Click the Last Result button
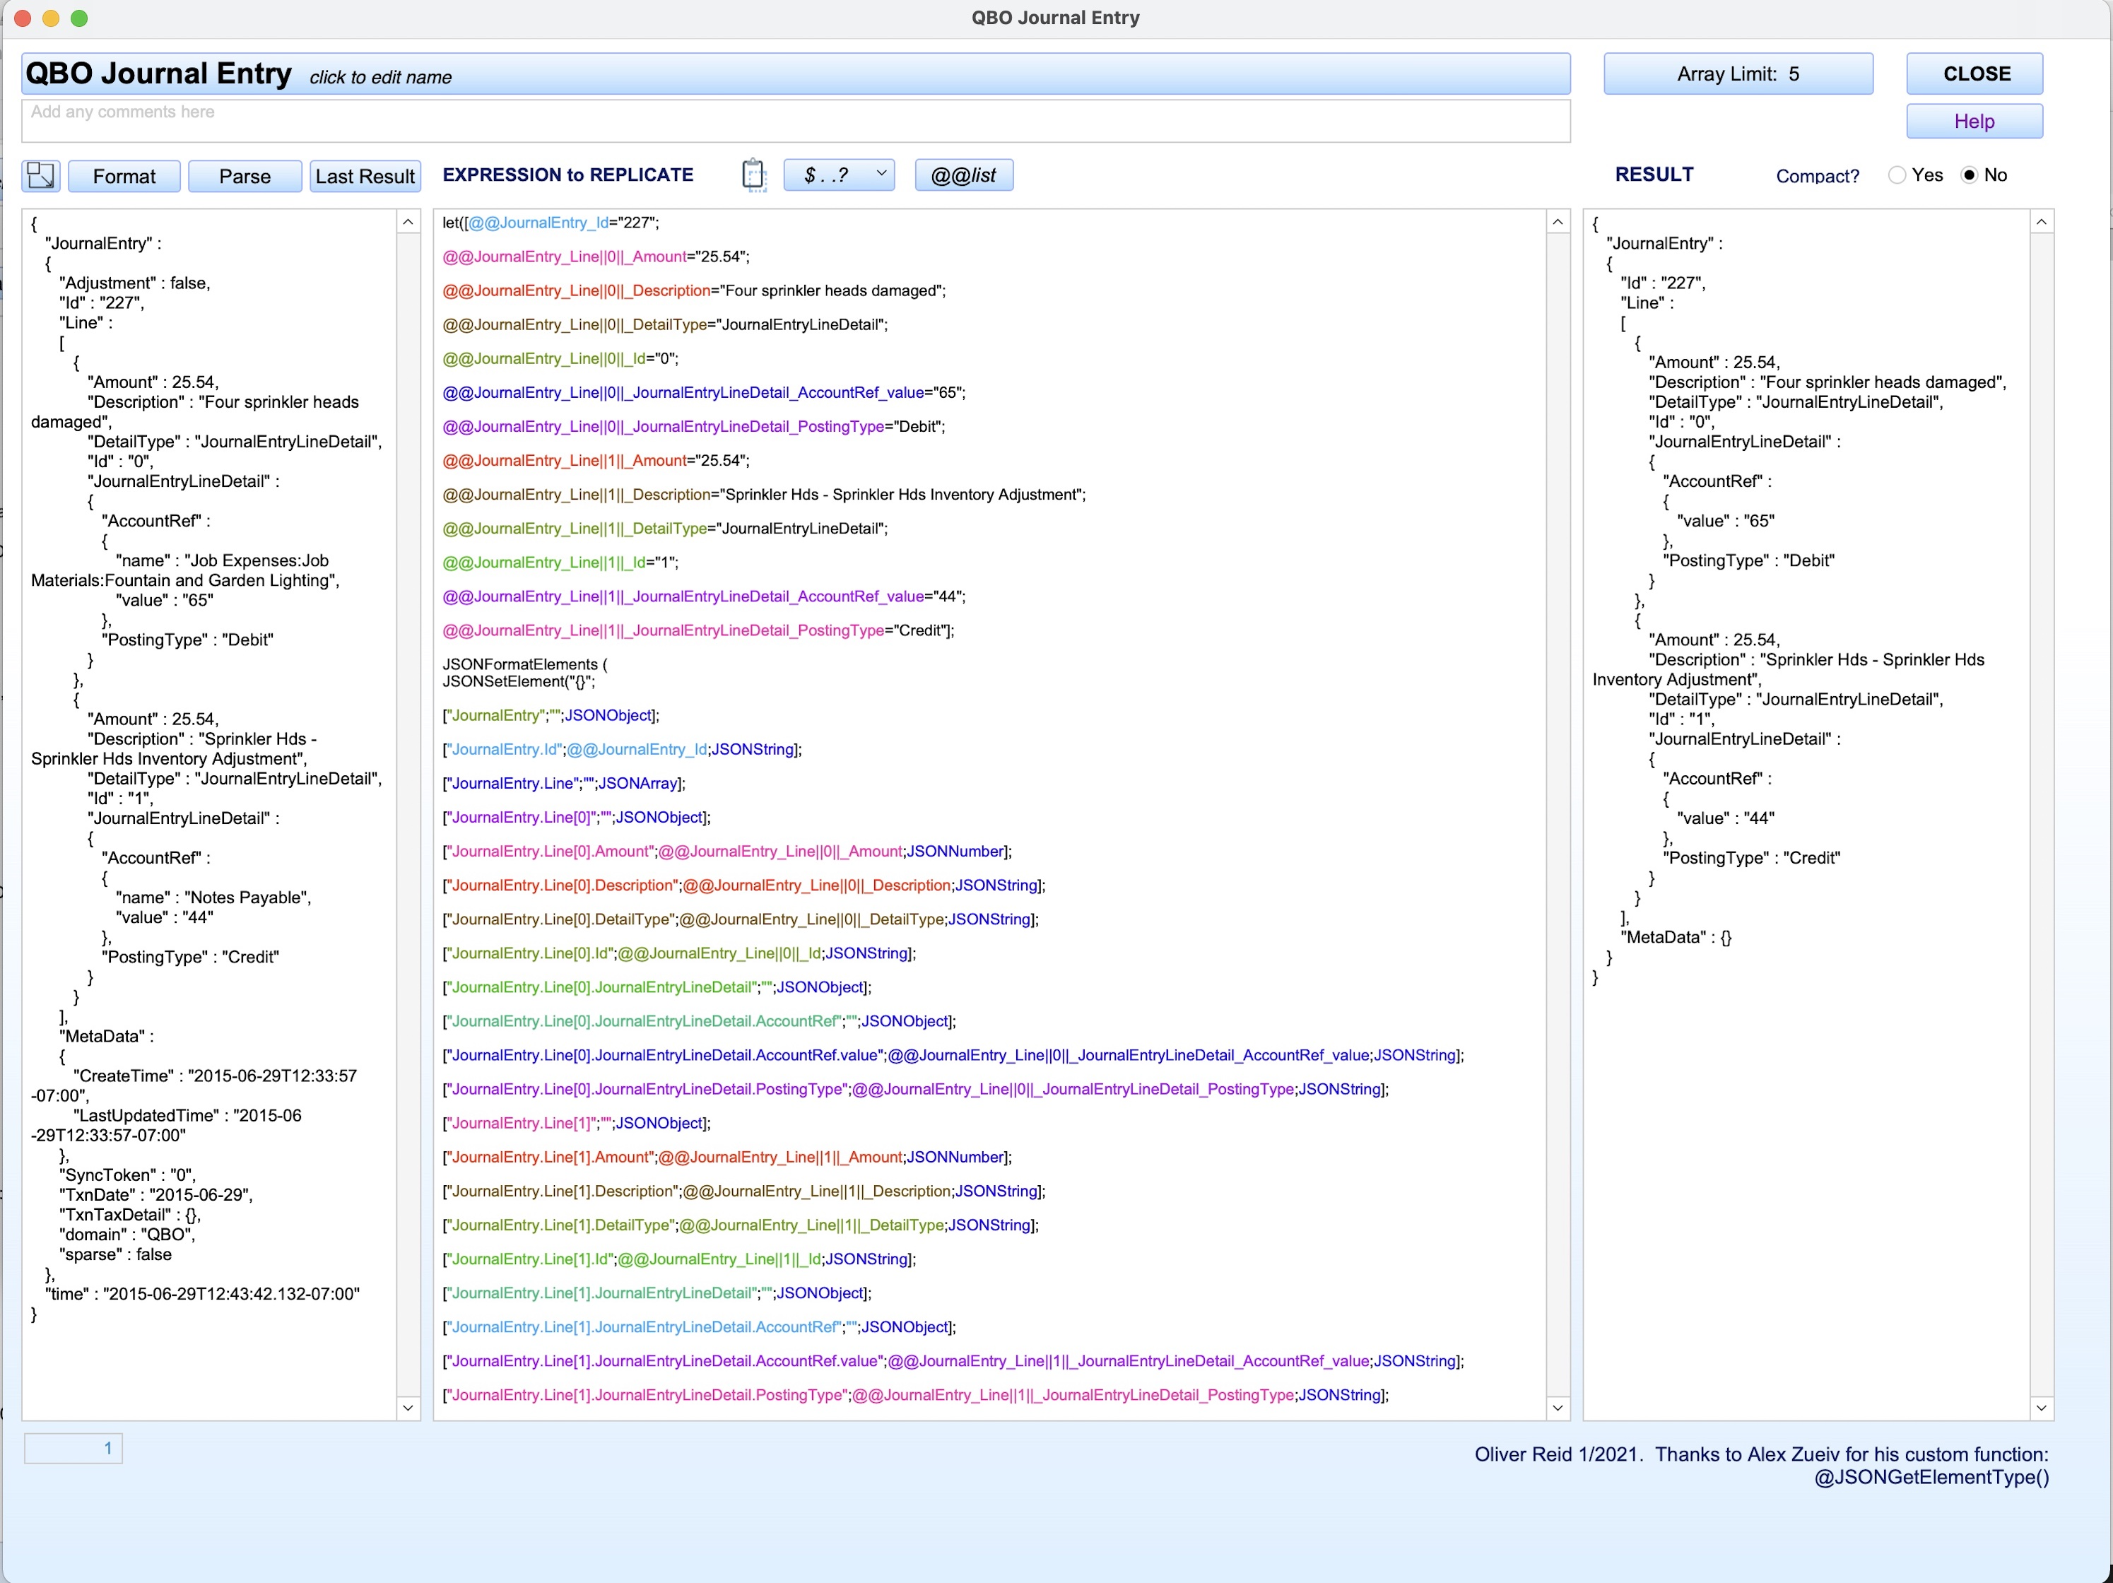 click(365, 176)
